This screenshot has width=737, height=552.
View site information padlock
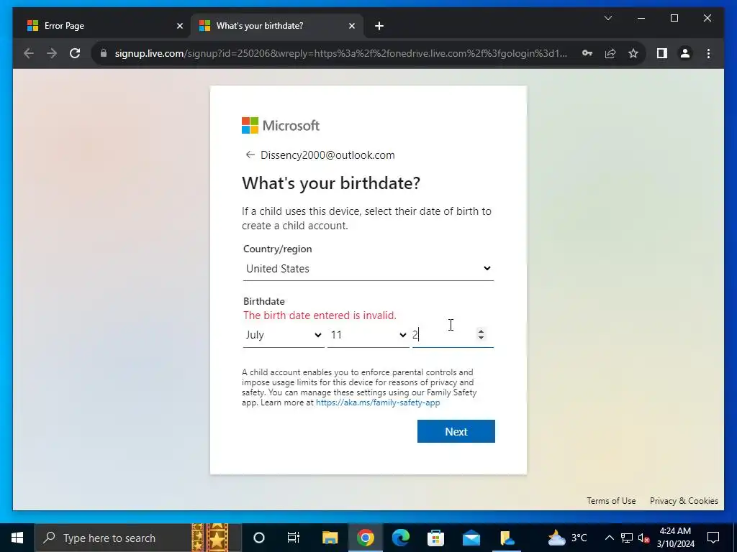pos(104,53)
